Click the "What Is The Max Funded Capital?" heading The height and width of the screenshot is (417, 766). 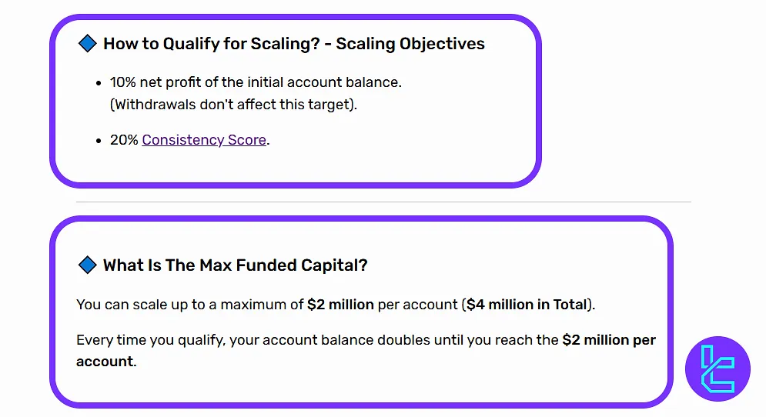[x=235, y=265]
